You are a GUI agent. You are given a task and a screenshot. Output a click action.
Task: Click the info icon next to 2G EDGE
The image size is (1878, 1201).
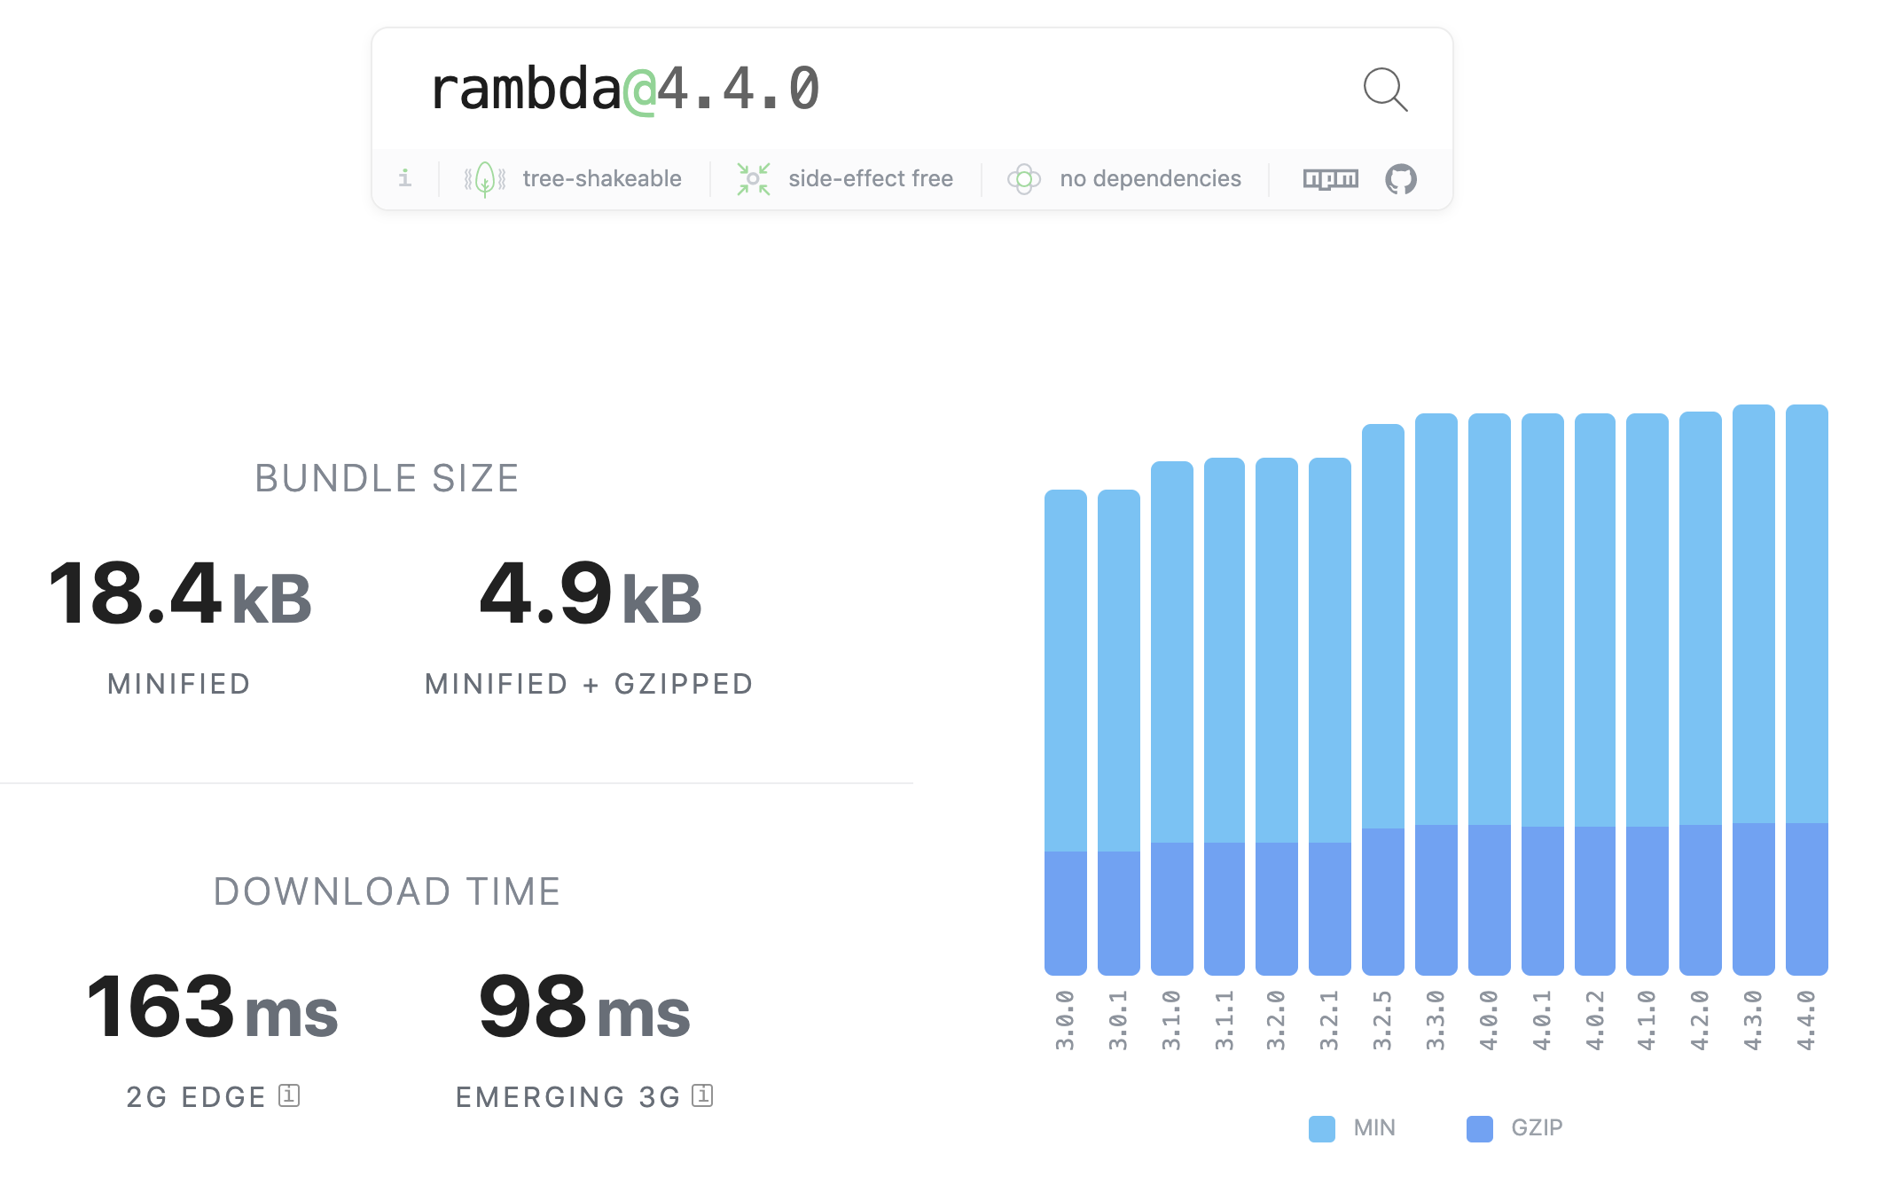[x=288, y=1095]
